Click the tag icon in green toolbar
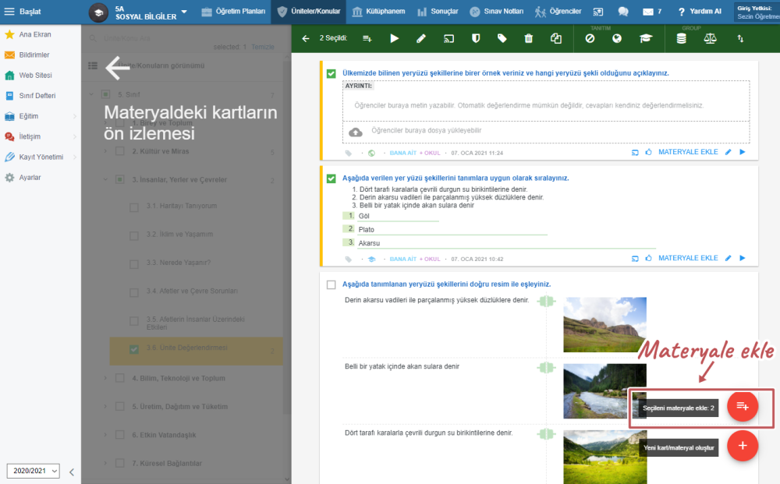Screen dimensions: 780x484 (502, 38)
